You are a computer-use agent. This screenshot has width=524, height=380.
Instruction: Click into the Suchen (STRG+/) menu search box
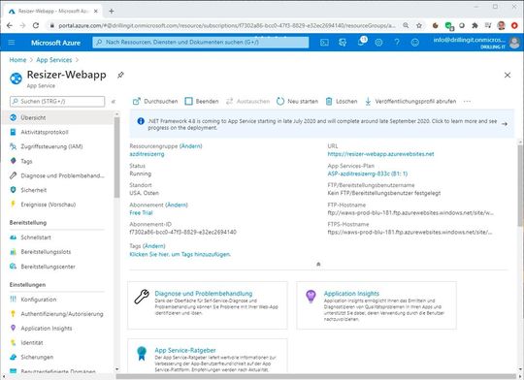[57, 101]
